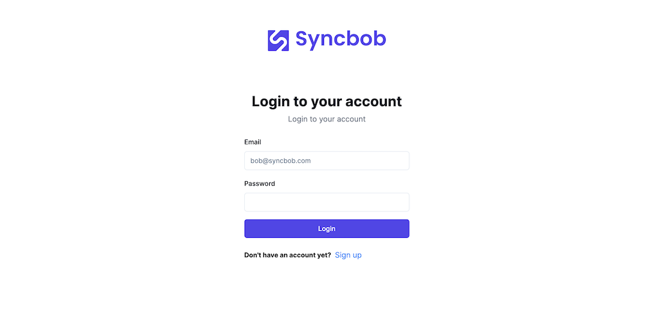Open the Sign up link
Screen dimensions: 658x329
point(348,255)
